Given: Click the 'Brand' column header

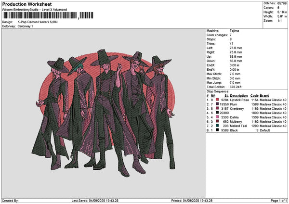Looking at the screenshot, I should (x=264, y=96).
